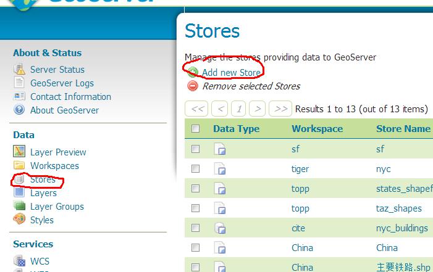Click the Styles palette icon
The image size is (433, 272).
pyautogui.click(x=19, y=219)
